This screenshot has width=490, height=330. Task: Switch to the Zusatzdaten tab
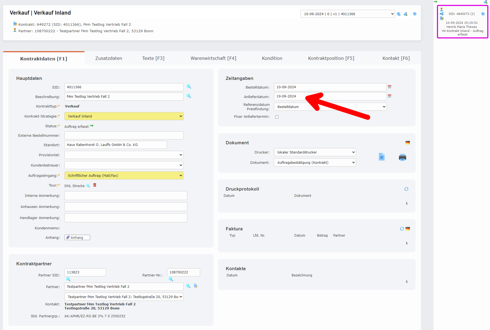109,58
